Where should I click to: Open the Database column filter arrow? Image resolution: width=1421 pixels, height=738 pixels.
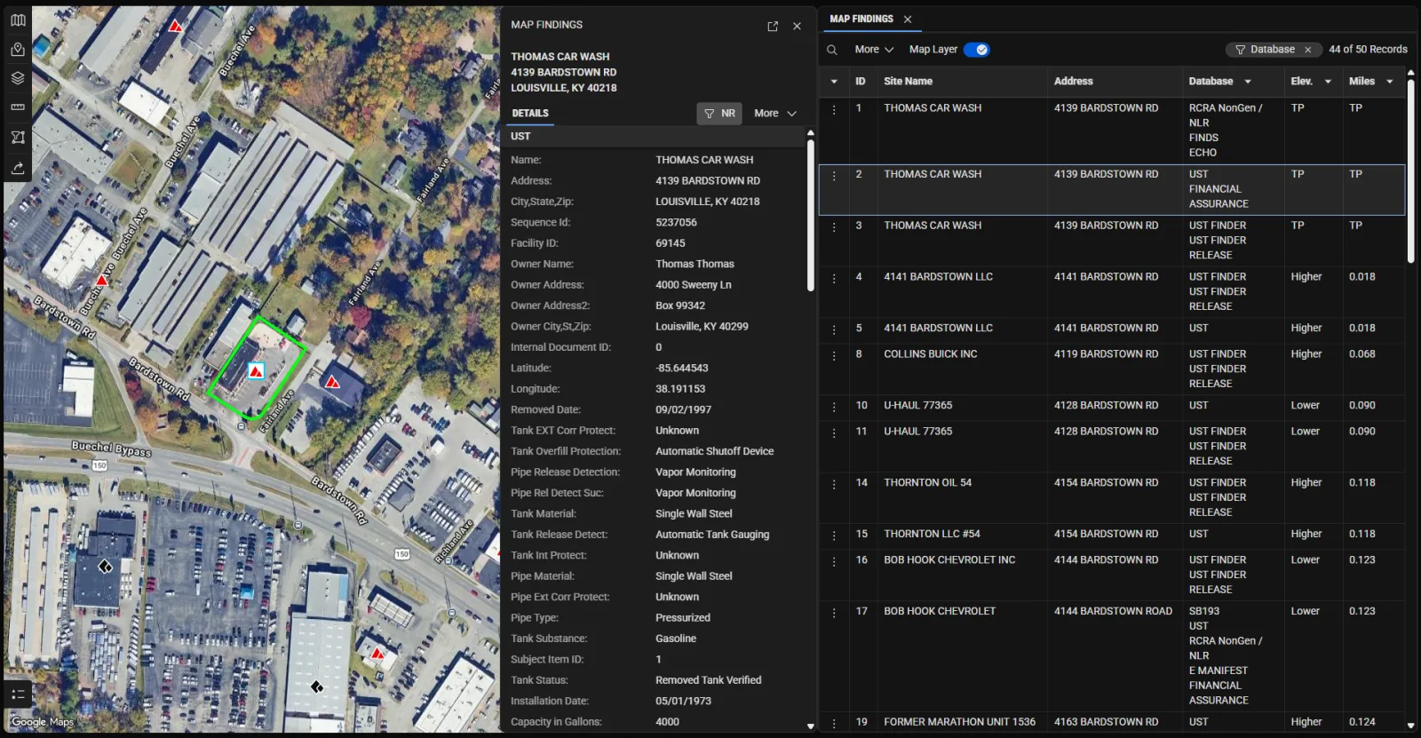click(x=1247, y=82)
